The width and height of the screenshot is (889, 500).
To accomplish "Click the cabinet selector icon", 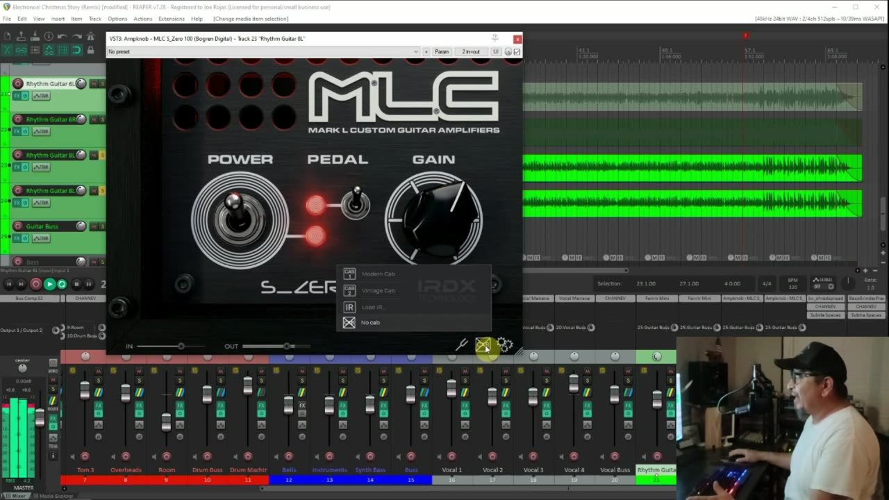I will (483, 344).
